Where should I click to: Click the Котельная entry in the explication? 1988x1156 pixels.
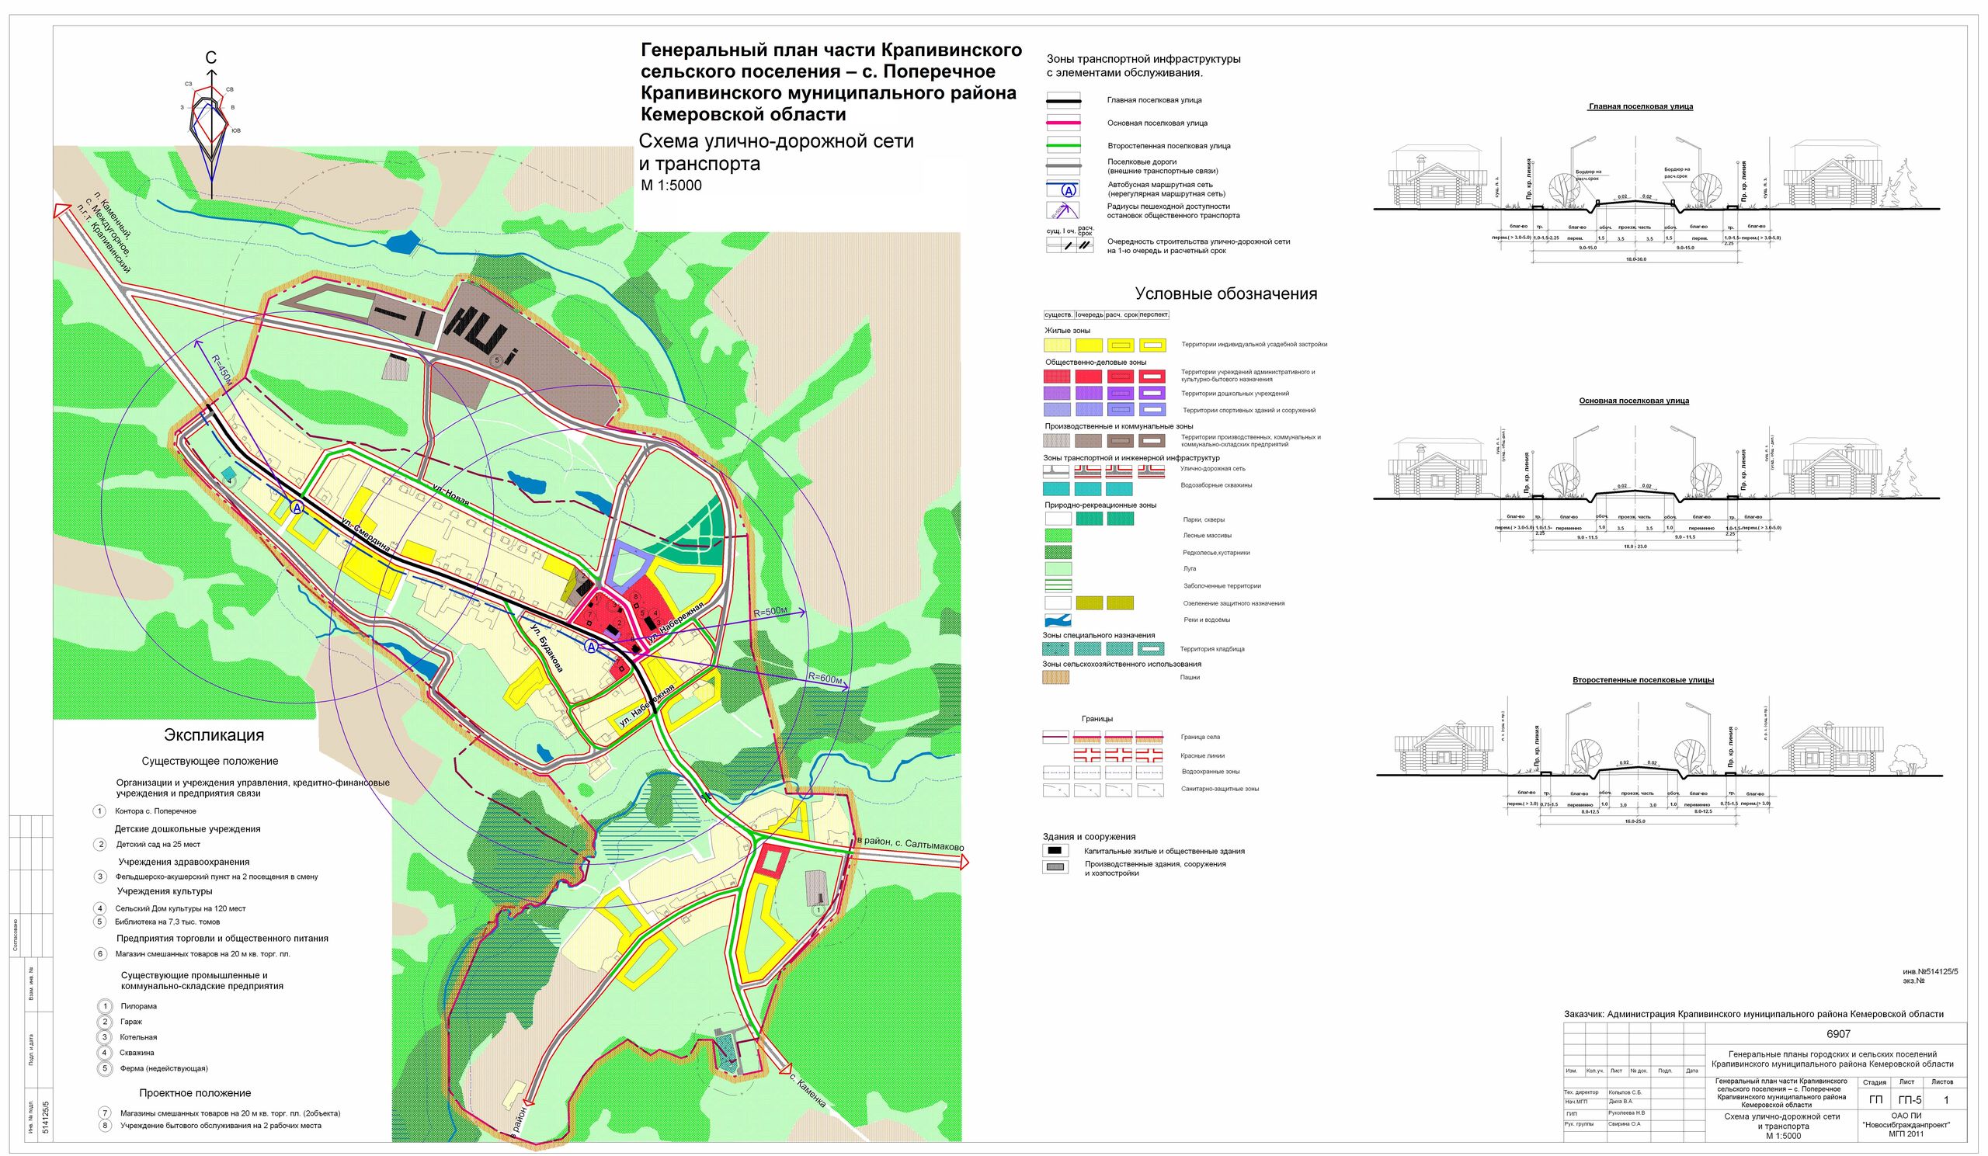pyautogui.click(x=139, y=1038)
